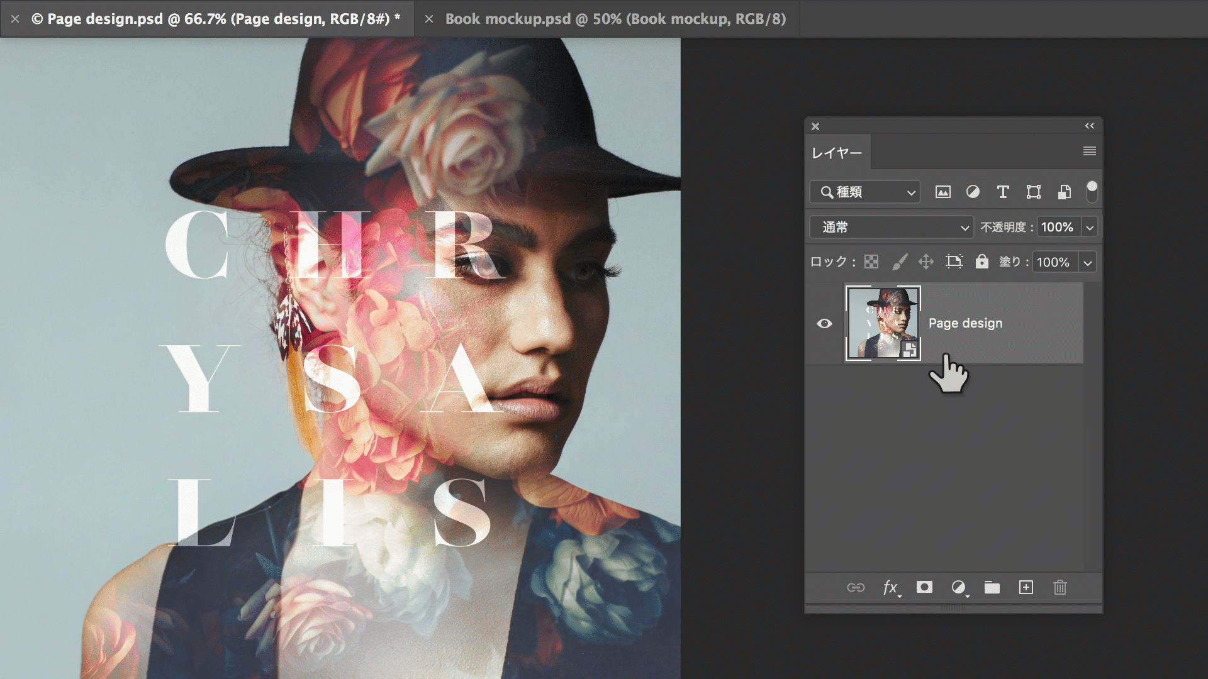Image resolution: width=1208 pixels, height=679 pixels.
Task: Add a layer mask
Action: click(924, 587)
